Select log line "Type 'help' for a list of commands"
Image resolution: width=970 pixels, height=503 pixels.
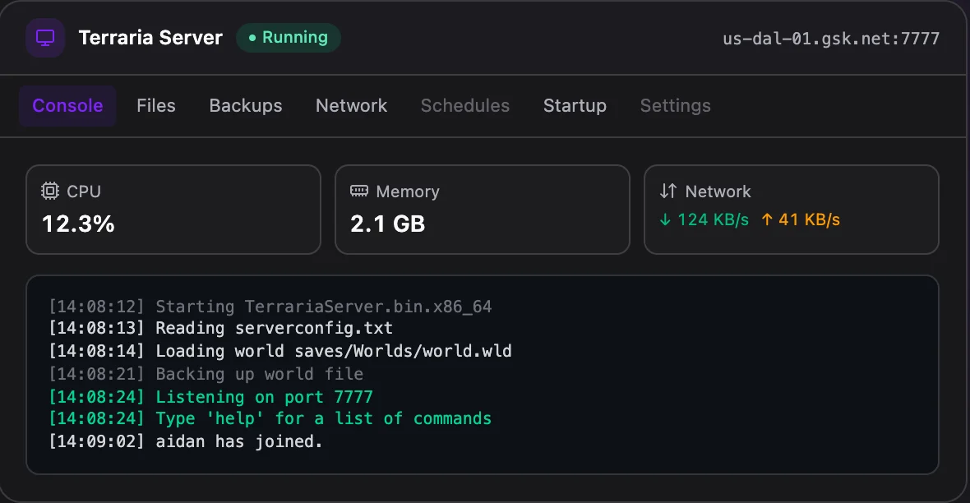pyautogui.click(x=270, y=419)
